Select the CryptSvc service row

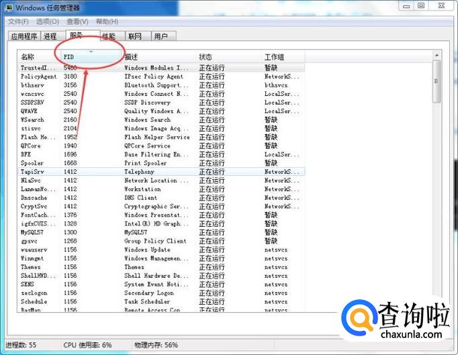(x=161, y=207)
